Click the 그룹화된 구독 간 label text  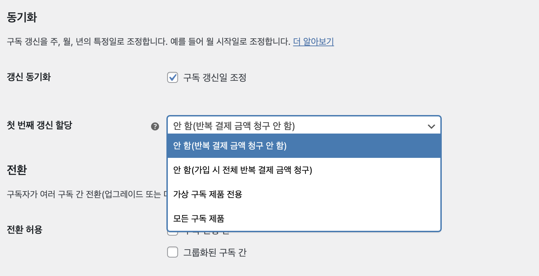coord(215,252)
